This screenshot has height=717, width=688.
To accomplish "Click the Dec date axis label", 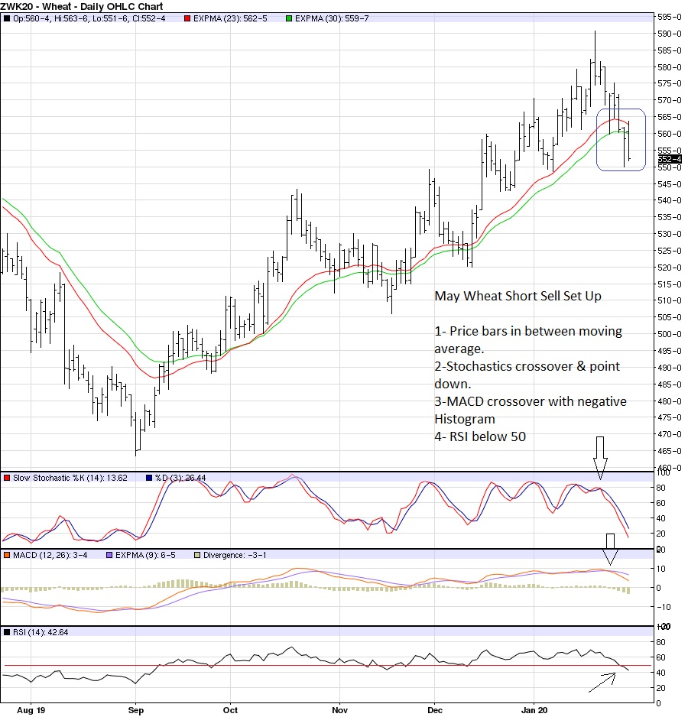I will (435, 710).
